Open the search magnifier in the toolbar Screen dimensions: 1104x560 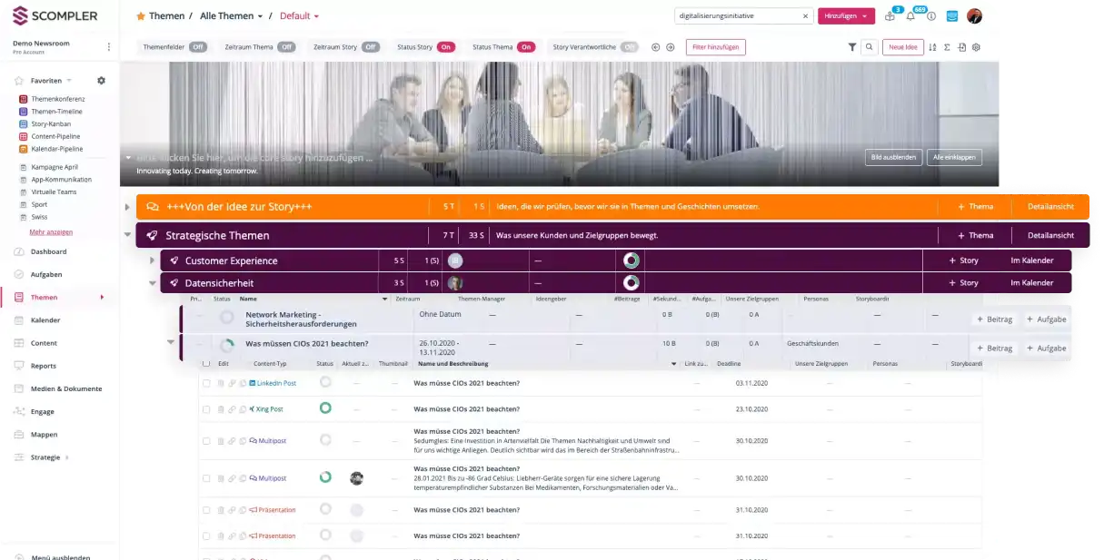coord(870,47)
